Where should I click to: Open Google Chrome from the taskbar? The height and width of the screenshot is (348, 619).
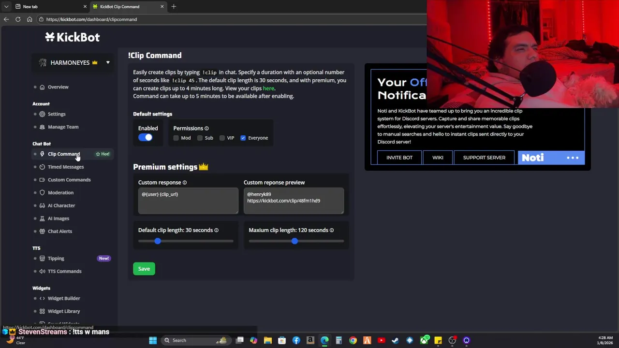pyautogui.click(x=353, y=340)
